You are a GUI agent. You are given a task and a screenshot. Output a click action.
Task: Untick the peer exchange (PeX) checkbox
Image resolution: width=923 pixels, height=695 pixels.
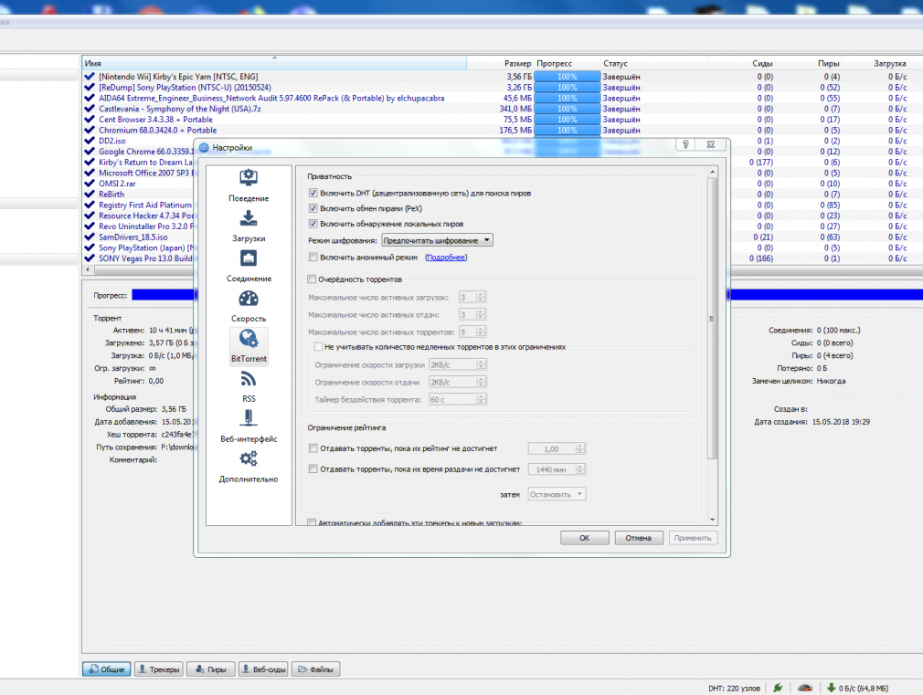pos(313,208)
